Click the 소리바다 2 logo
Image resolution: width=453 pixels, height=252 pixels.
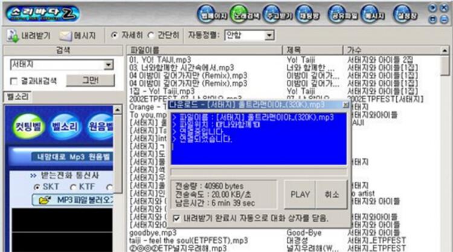point(43,13)
